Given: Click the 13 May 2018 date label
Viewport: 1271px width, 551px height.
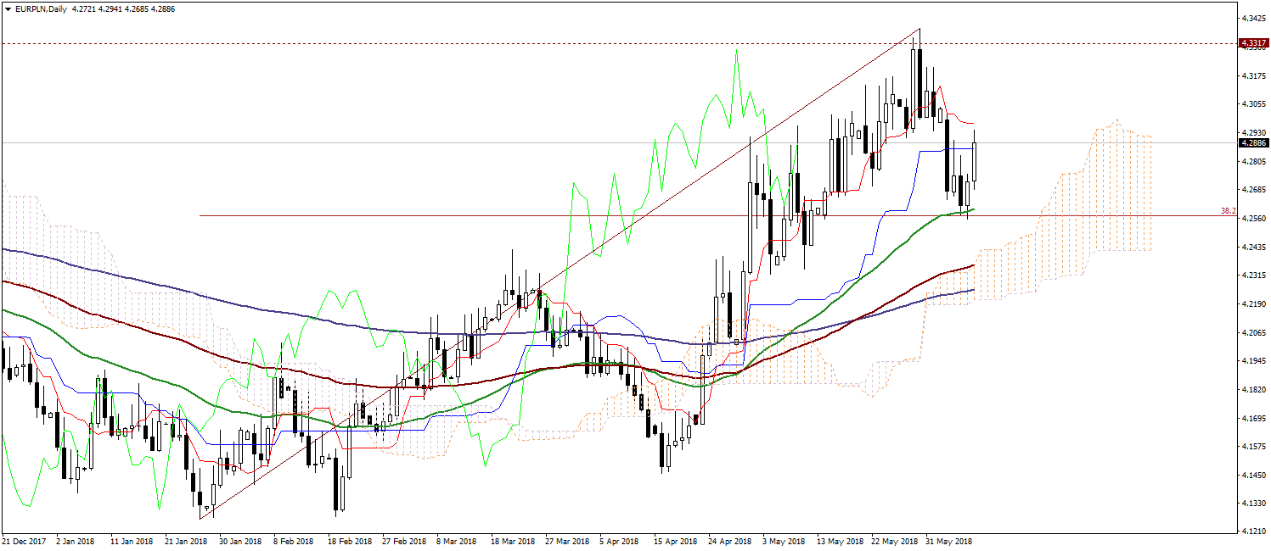Looking at the screenshot, I should click(x=839, y=541).
